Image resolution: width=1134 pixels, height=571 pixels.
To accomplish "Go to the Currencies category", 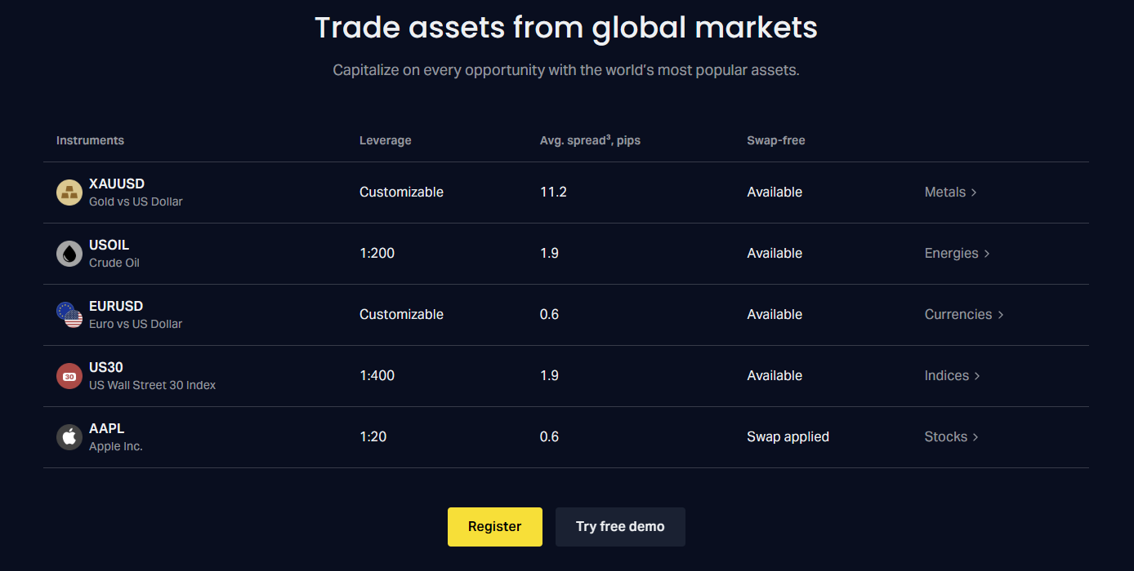I will coord(963,315).
